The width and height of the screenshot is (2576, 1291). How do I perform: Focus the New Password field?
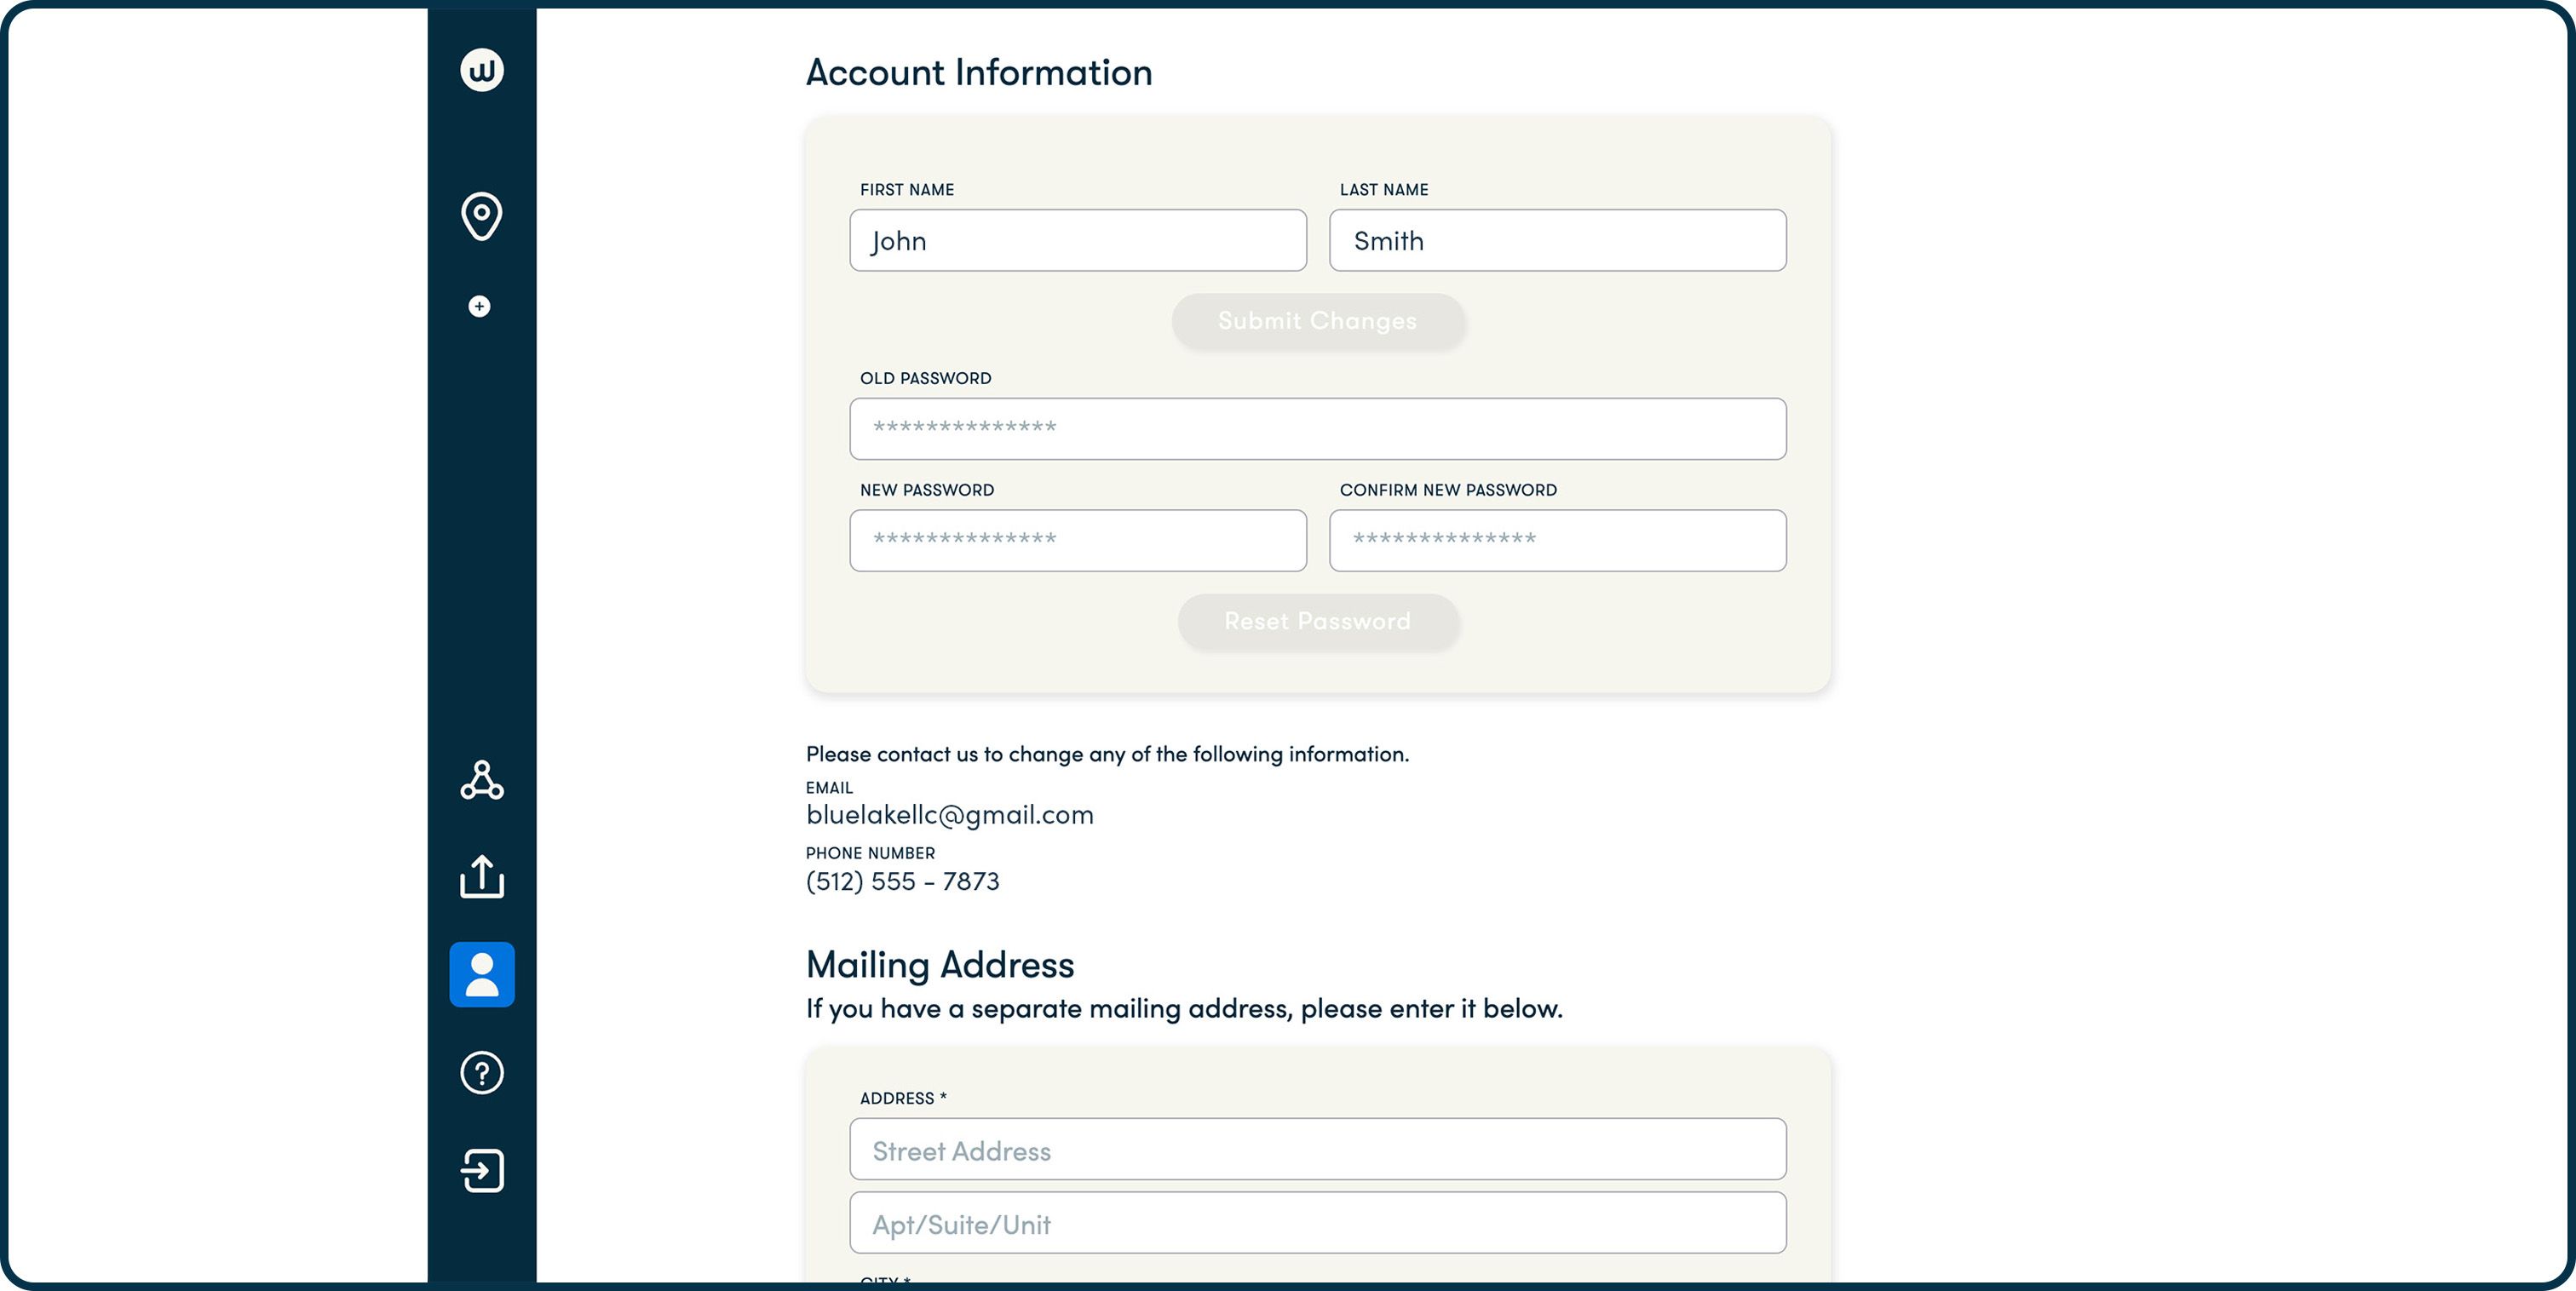tap(1078, 541)
